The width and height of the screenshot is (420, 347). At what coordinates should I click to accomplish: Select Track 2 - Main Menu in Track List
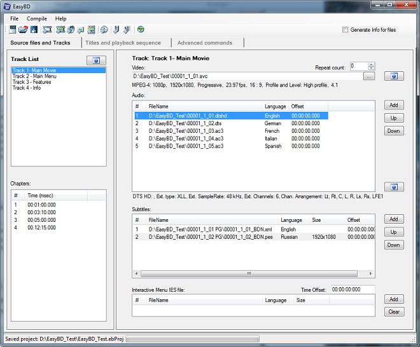59,76
